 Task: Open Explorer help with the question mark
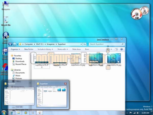point(121,49)
